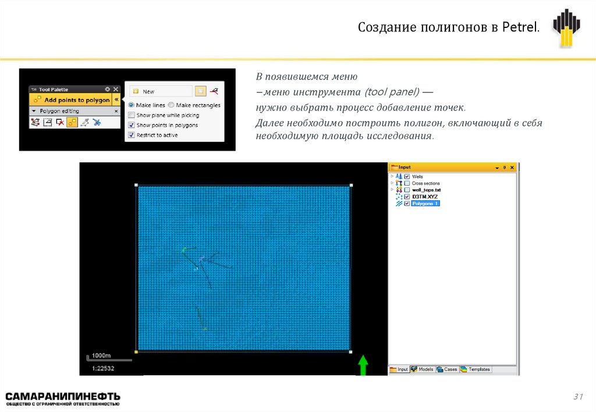Click the red close polygon icon

tap(214, 91)
